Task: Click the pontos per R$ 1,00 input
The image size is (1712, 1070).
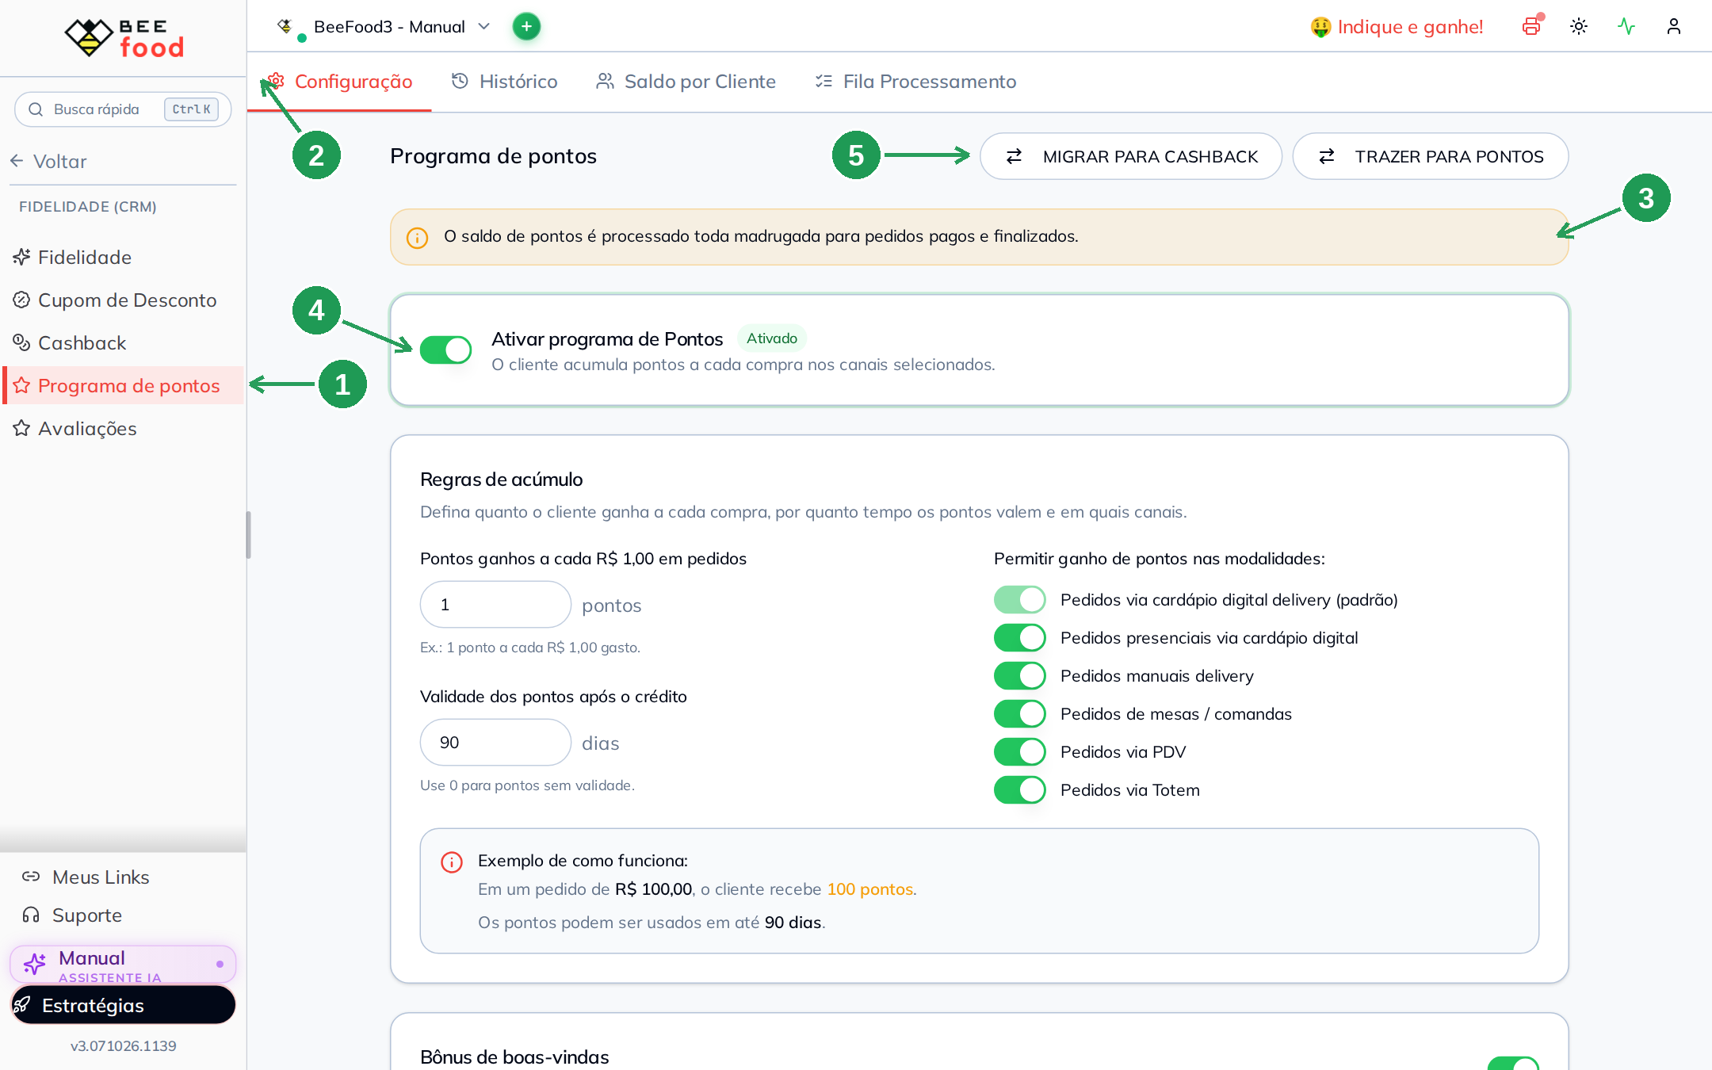Action: [x=495, y=605]
